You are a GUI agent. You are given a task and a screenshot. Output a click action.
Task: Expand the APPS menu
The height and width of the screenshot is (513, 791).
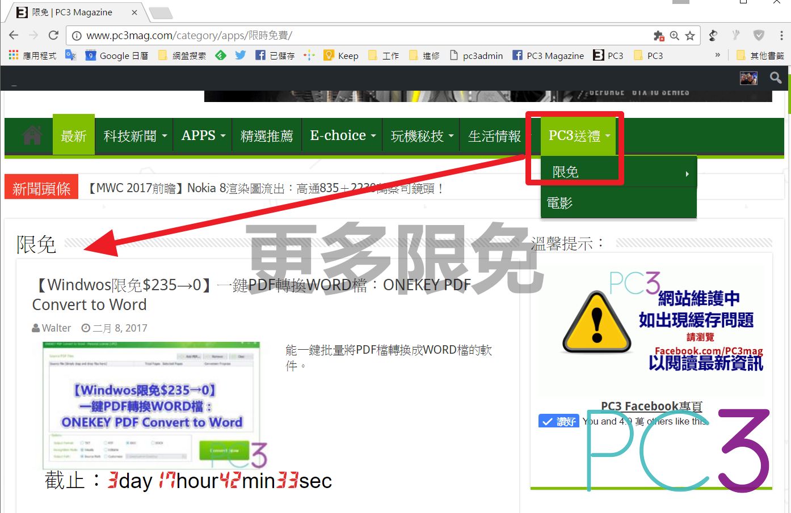click(203, 136)
